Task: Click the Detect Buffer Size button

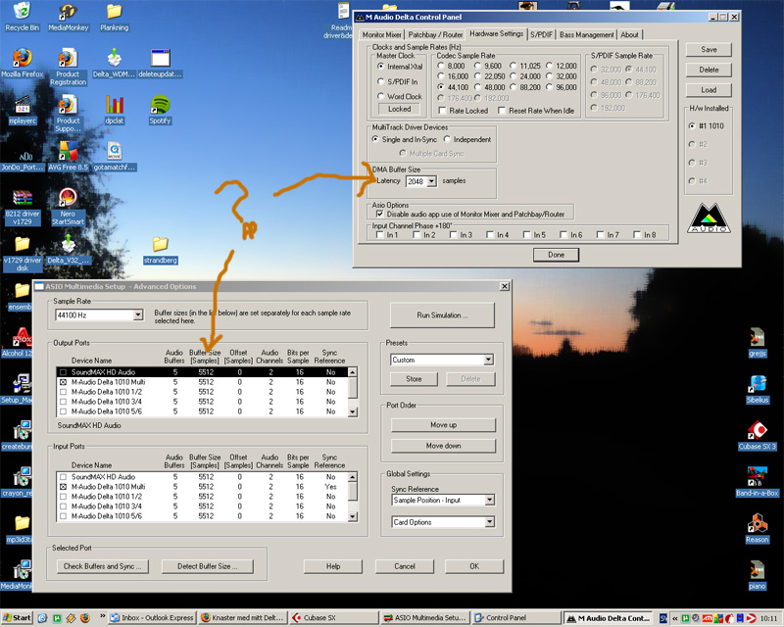Action: click(208, 566)
